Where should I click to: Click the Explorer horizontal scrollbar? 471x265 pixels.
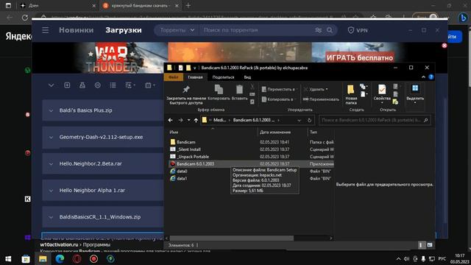click(231, 239)
